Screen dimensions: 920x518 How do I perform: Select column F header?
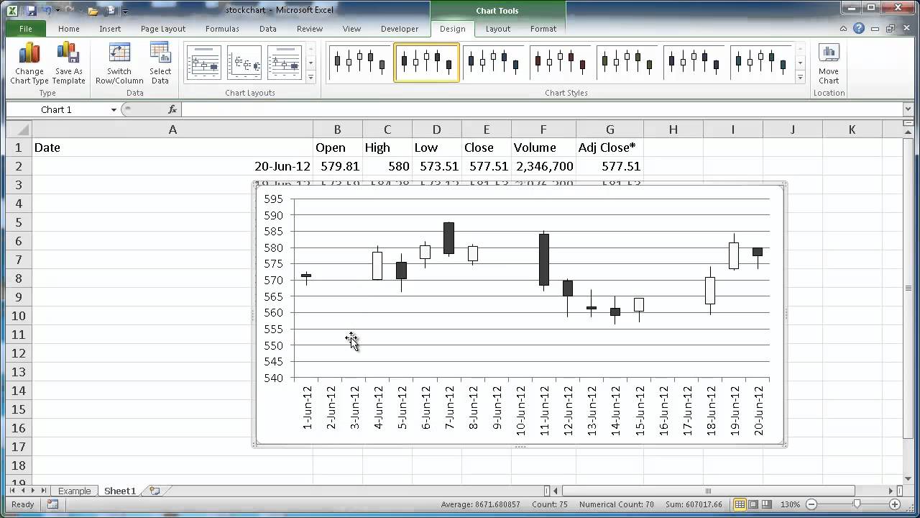pos(543,129)
